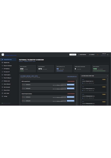This screenshot has height=158, width=111.
Task: Click the breadcrumb under the page title
Action: [x=27, y=61]
